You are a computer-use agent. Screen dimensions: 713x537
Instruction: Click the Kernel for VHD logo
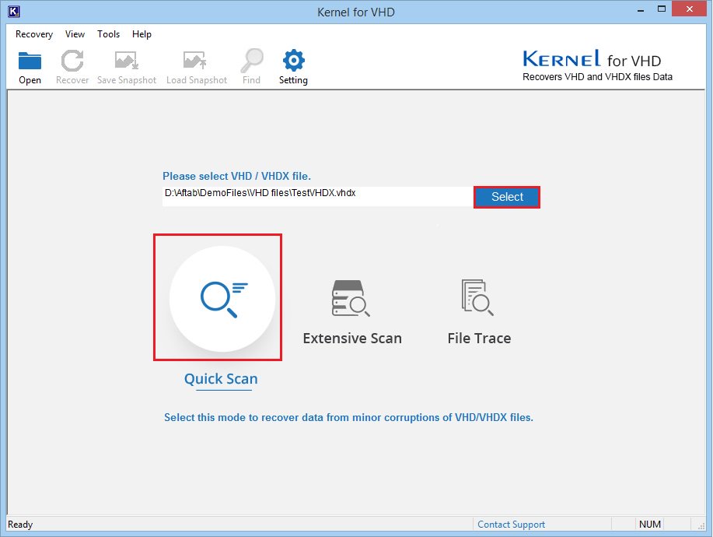click(x=597, y=65)
